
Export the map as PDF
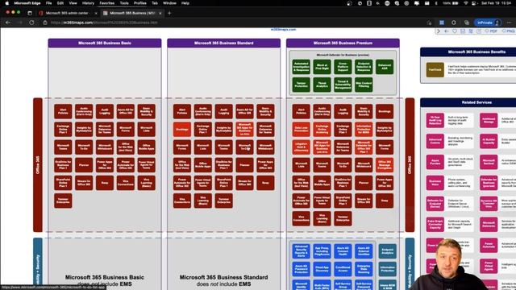(x=491, y=31)
